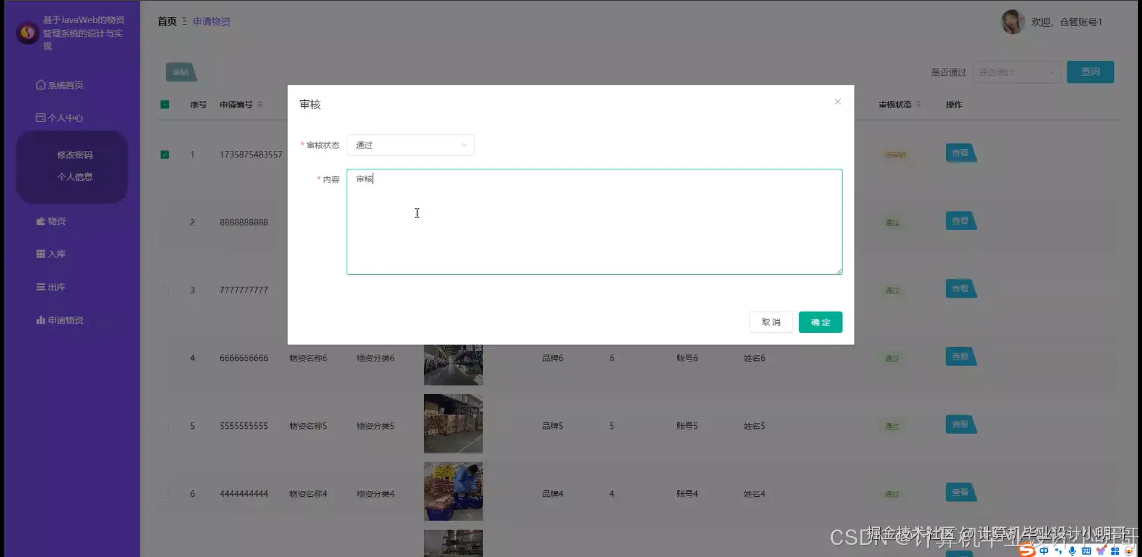The image size is (1142, 557).
Task: Open the IME soft keyboard icon
Action: [x=1087, y=551]
